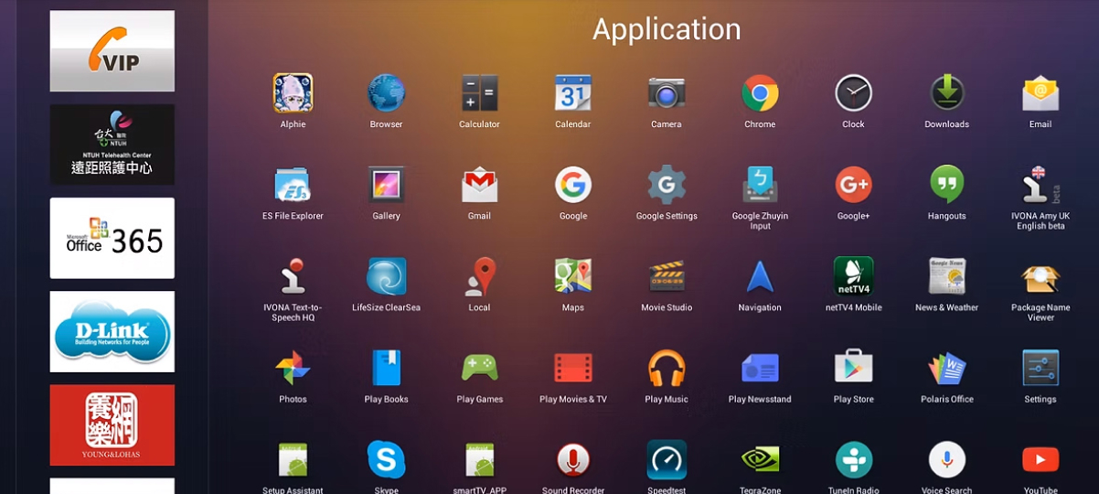The height and width of the screenshot is (494, 1099).
Task: Open Play Music headphones icon
Action: pyautogui.click(x=667, y=368)
